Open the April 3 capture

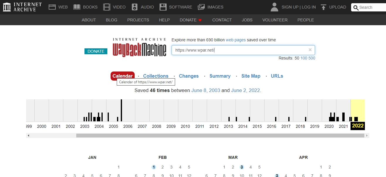(x=277, y=176)
